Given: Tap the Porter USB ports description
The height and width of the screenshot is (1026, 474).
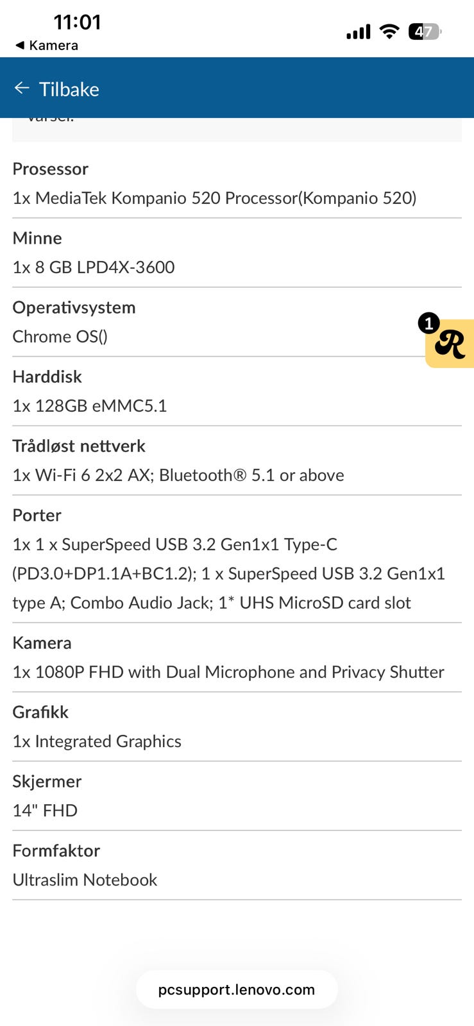Looking at the screenshot, I should pyautogui.click(x=228, y=573).
